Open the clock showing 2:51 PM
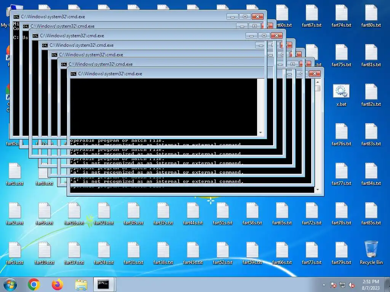The height and width of the screenshot is (292, 390). [371, 285]
